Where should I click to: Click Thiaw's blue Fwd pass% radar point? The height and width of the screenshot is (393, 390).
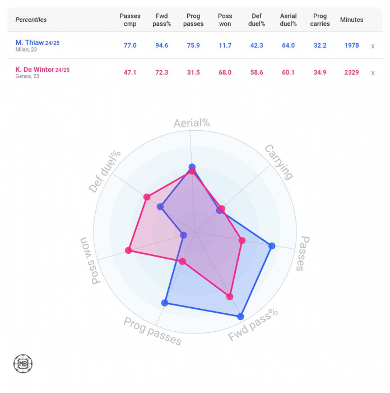point(241,317)
